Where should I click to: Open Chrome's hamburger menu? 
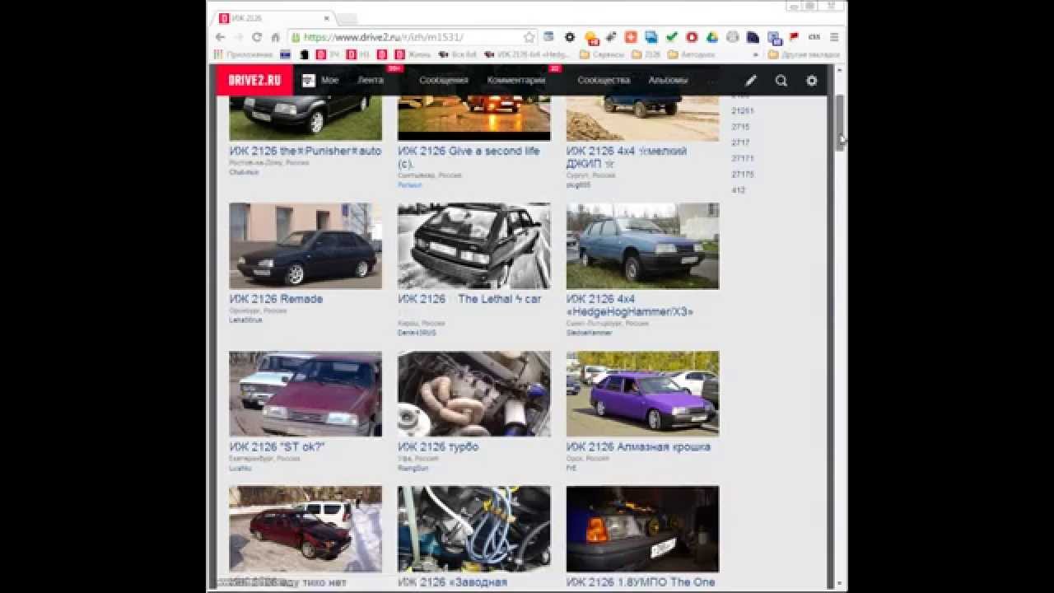(834, 37)
